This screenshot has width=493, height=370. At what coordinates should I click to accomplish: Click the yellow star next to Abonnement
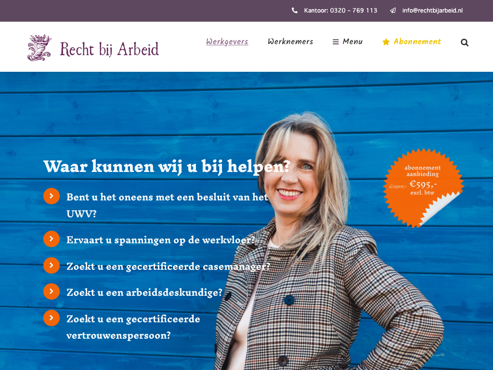(x=386, y=42)
